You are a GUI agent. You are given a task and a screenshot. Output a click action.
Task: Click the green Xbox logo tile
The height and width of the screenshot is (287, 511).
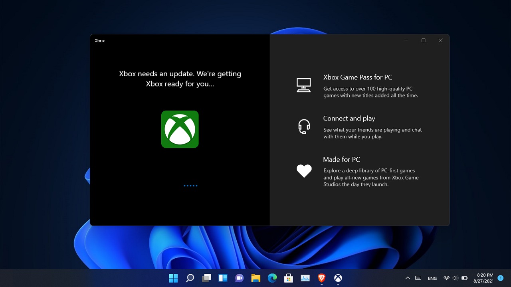180,129
